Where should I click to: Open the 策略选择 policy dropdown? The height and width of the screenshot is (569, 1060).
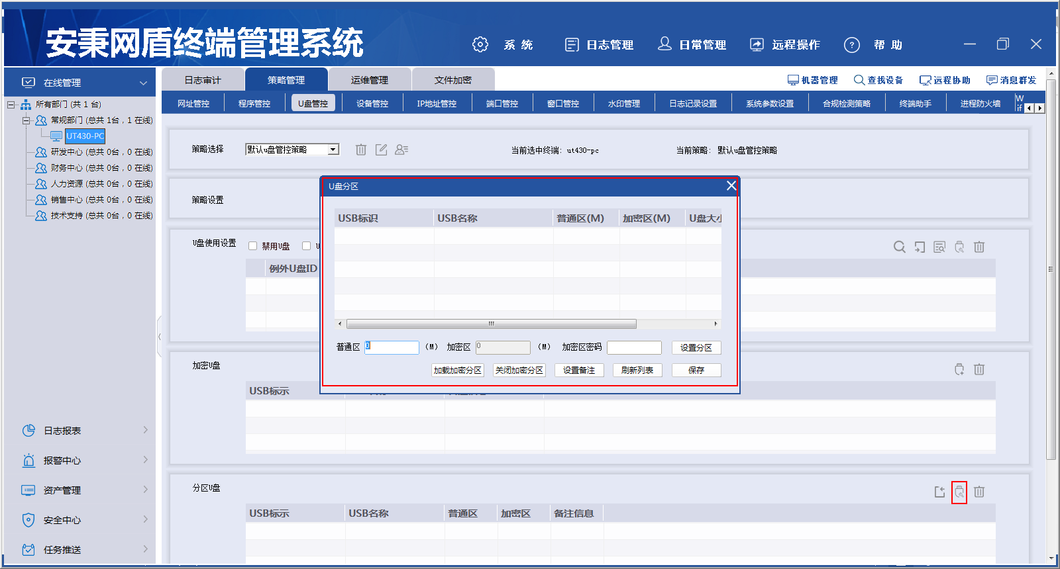click(333, 150)
